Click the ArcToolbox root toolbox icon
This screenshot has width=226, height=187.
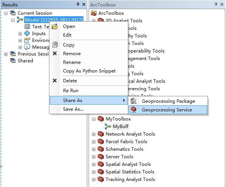point(94,13)
